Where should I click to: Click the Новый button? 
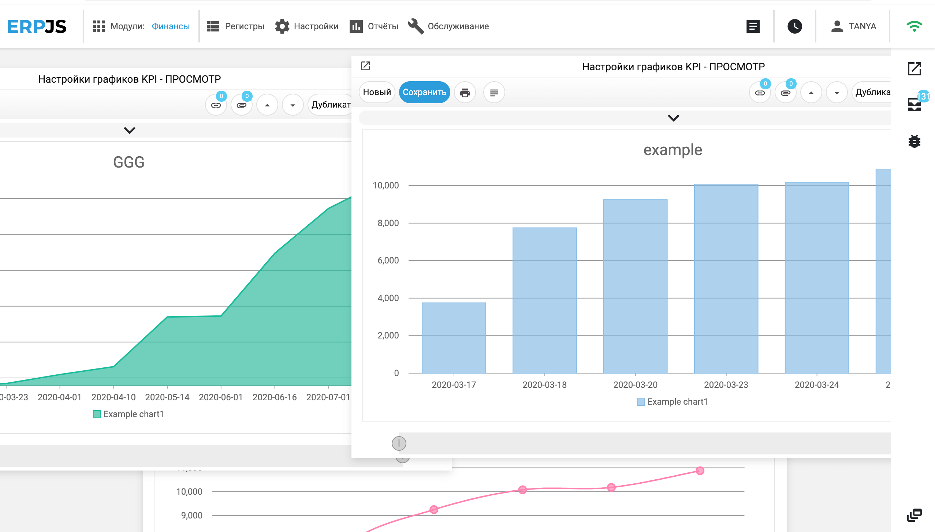point(377,92)
